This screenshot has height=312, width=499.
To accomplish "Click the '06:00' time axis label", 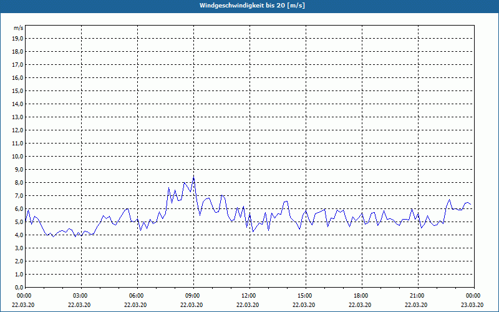I will coord(137,296).
